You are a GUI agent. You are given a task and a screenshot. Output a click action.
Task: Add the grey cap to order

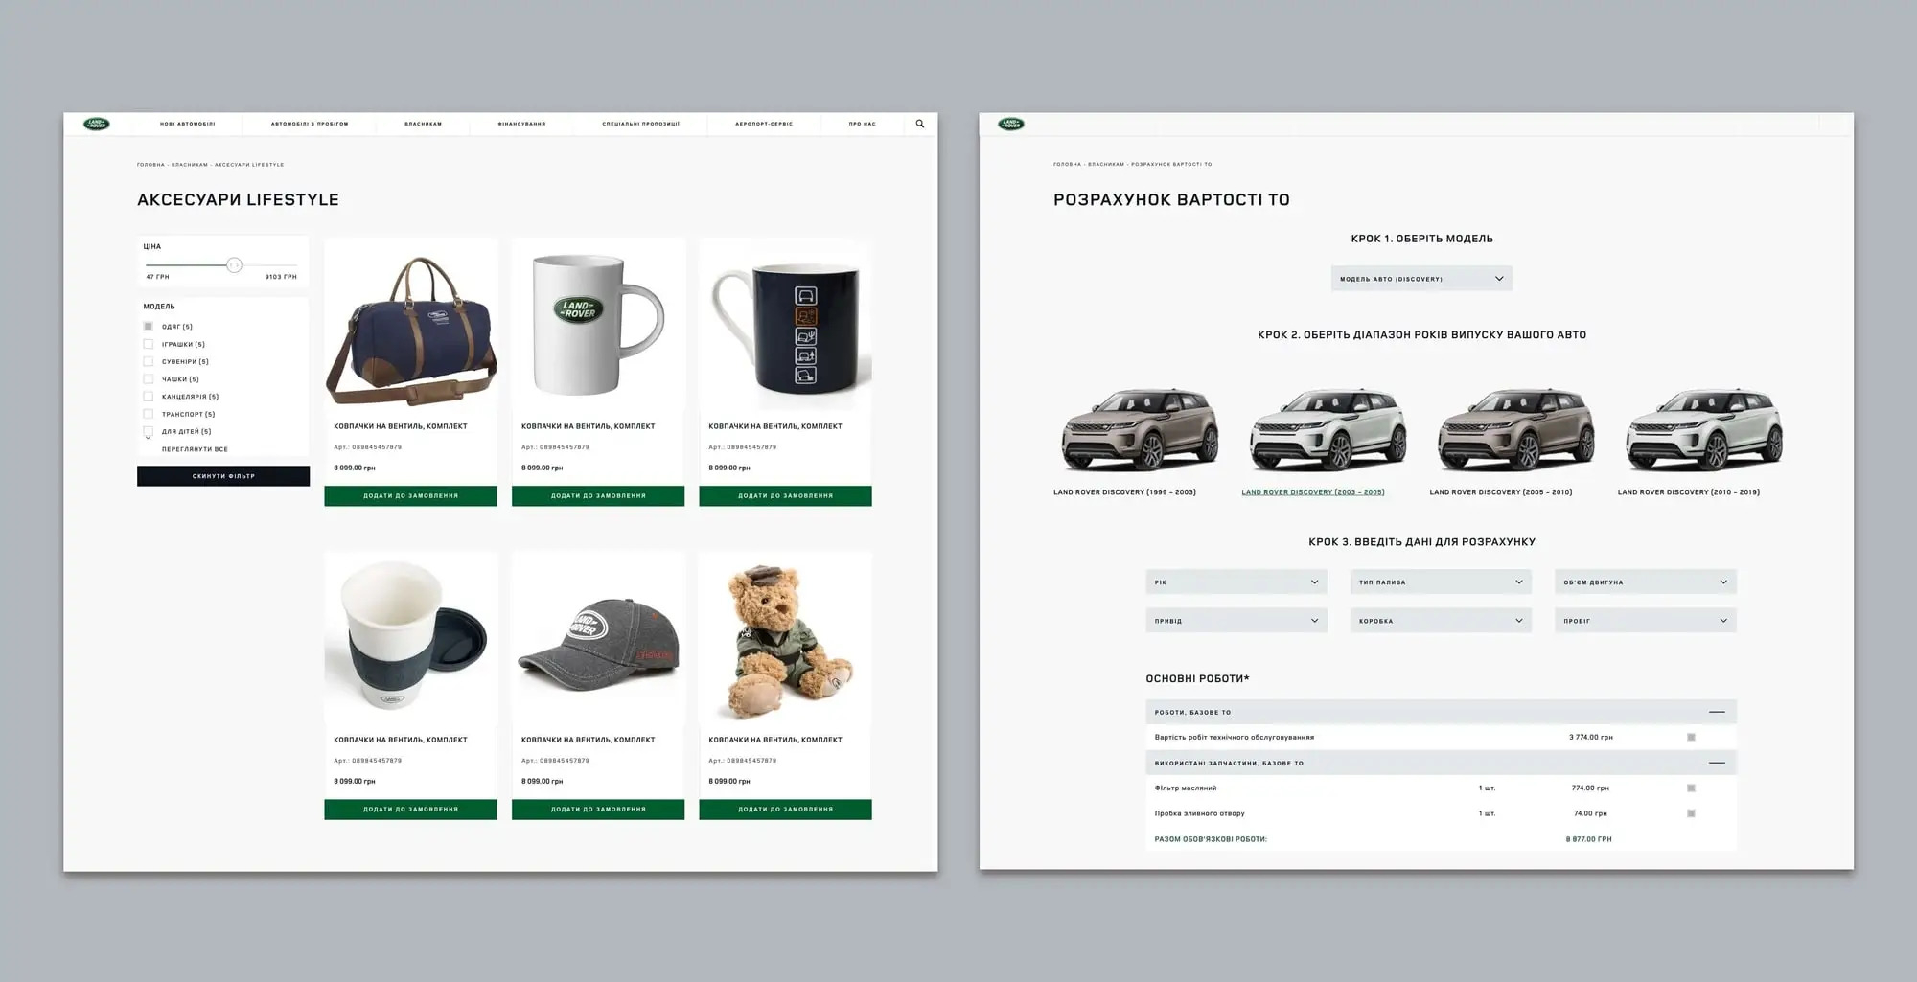pyautogui.click(x=598, y=810)
